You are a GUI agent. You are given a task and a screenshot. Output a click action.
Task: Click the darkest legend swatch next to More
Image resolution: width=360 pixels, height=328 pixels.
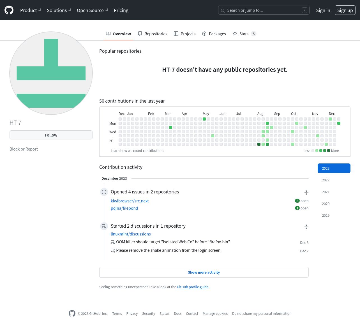(329, 151)
